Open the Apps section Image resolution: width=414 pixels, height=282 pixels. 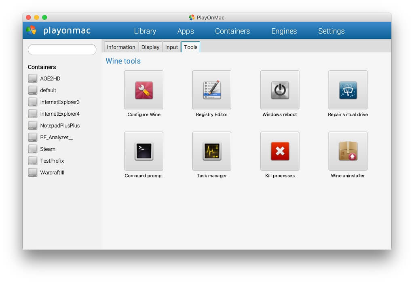click(186, 31)
